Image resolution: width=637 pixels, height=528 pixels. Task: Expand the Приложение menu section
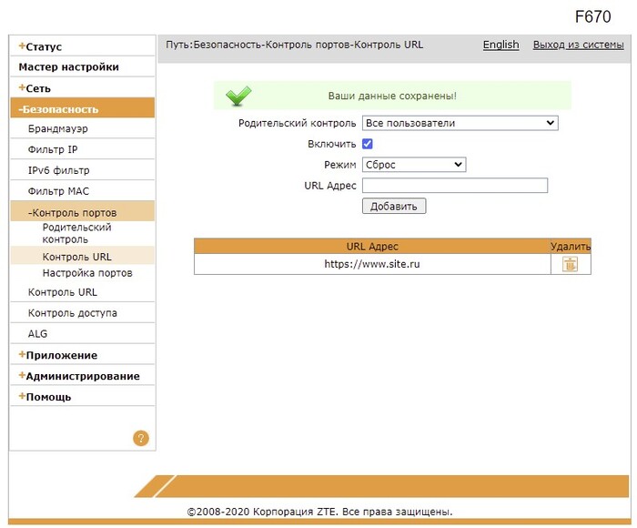(x=61, y=355)
